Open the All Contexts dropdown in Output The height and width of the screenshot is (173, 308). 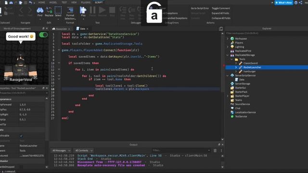[x=84, y=150]
